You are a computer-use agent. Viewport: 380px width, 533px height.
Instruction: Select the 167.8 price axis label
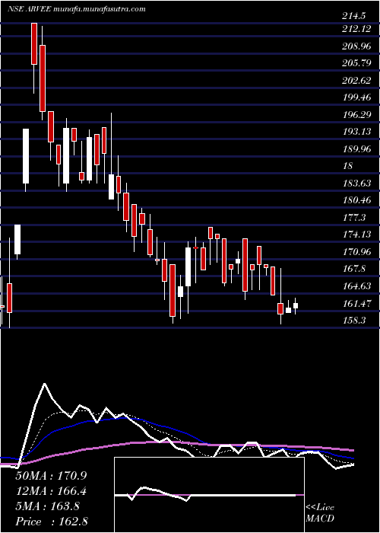354,269
